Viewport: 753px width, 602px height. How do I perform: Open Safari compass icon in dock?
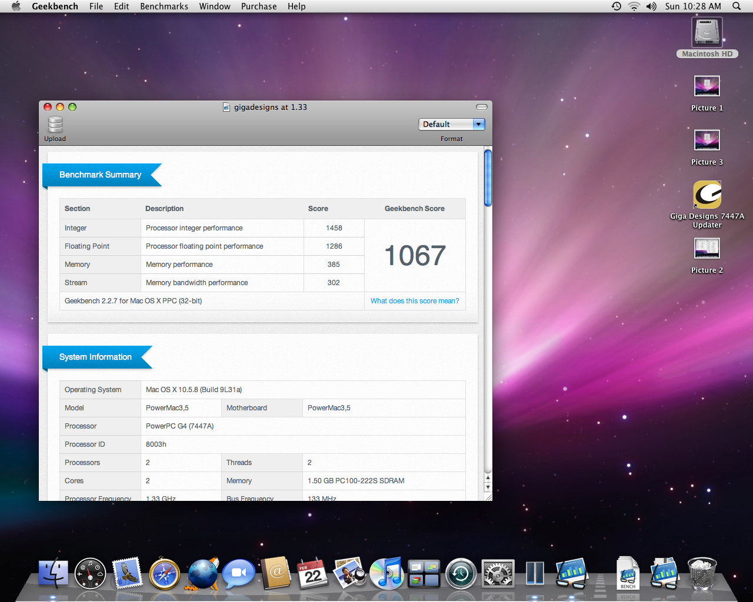pos(164,574)
